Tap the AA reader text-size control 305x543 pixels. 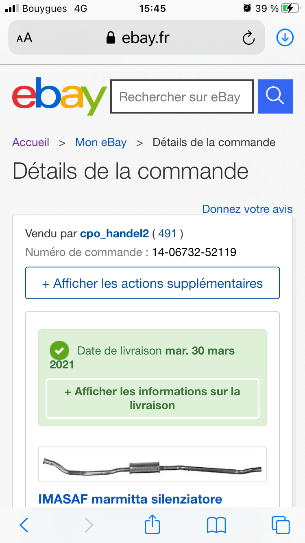[x=24, y=38]
